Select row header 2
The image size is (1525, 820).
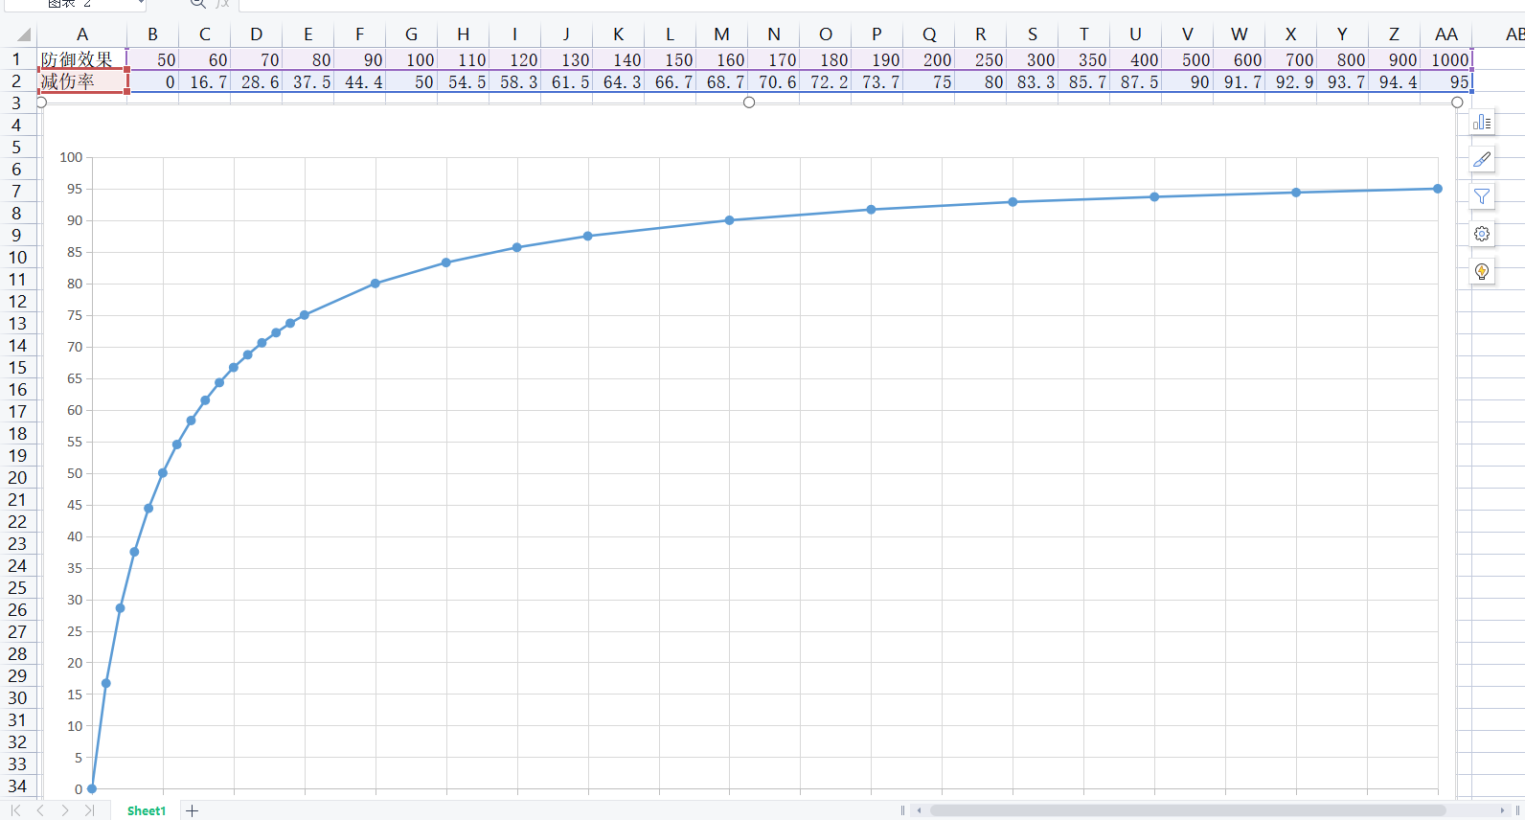[17, 81]
